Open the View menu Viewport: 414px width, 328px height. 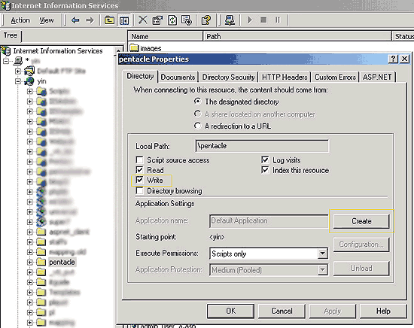47,20
